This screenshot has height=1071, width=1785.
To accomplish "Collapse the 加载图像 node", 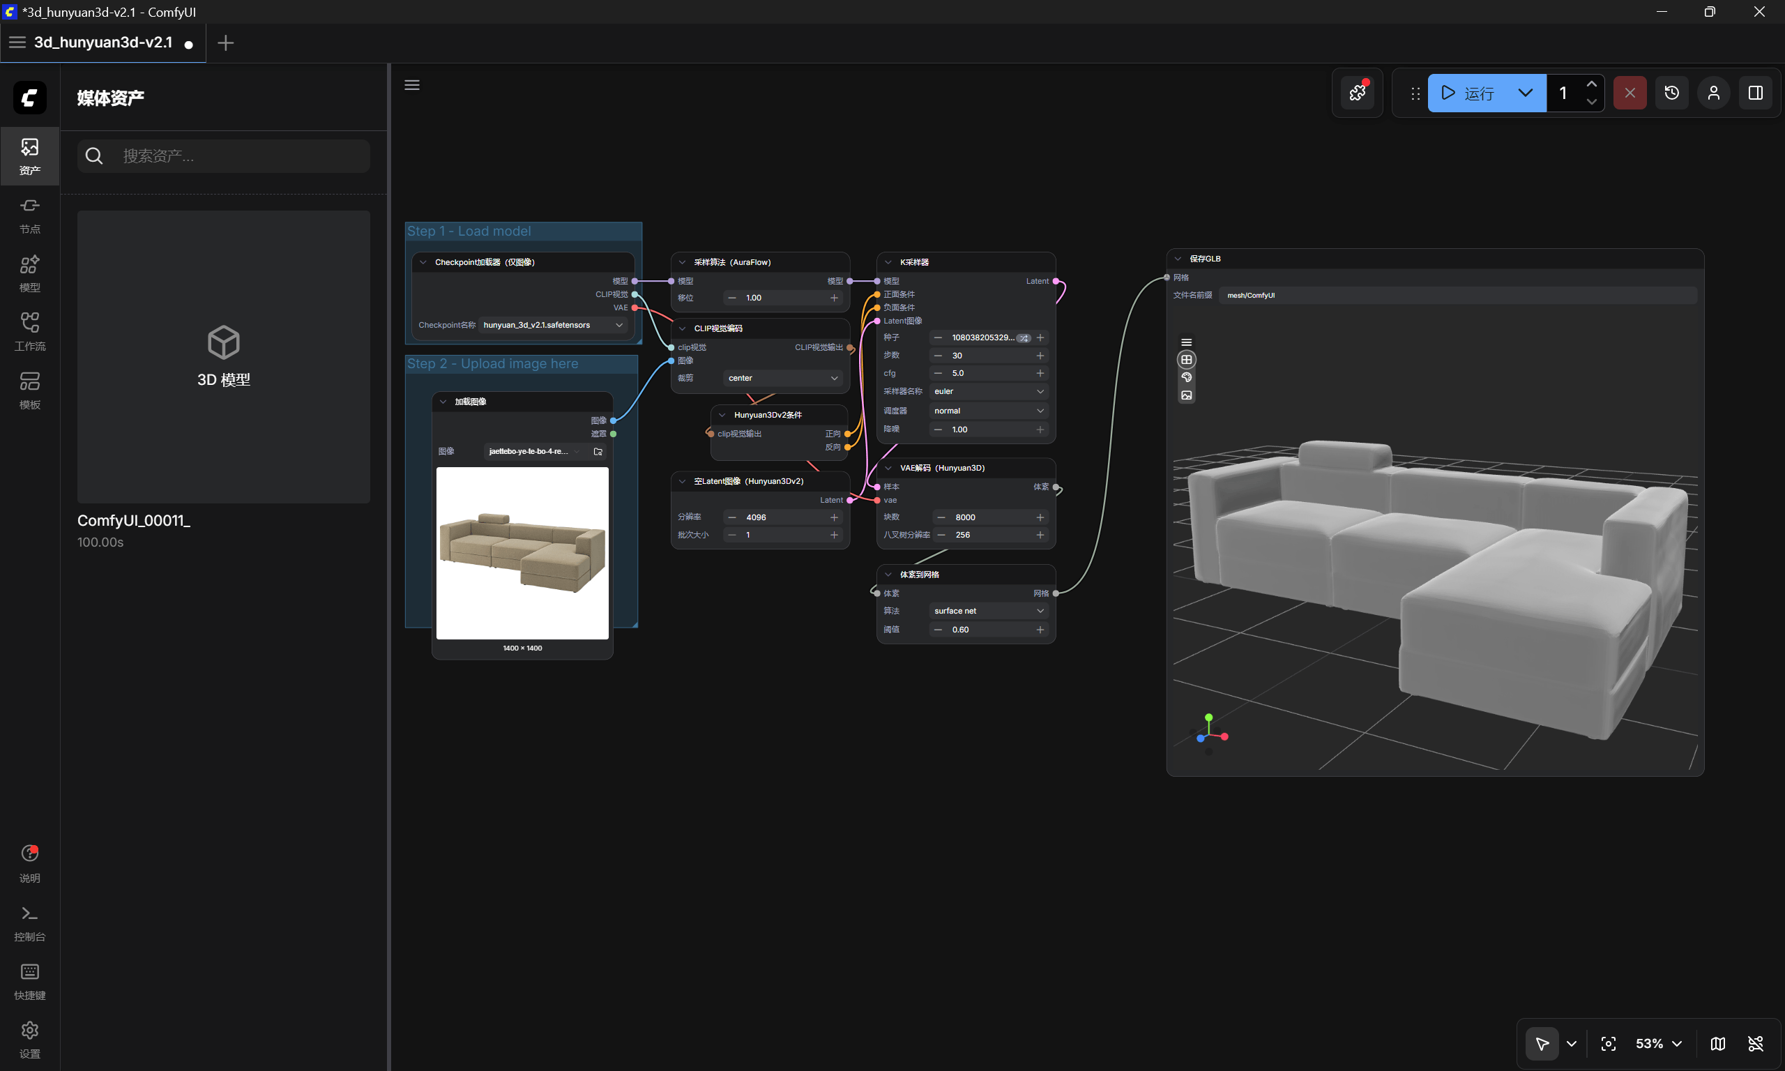I will 443,402.
